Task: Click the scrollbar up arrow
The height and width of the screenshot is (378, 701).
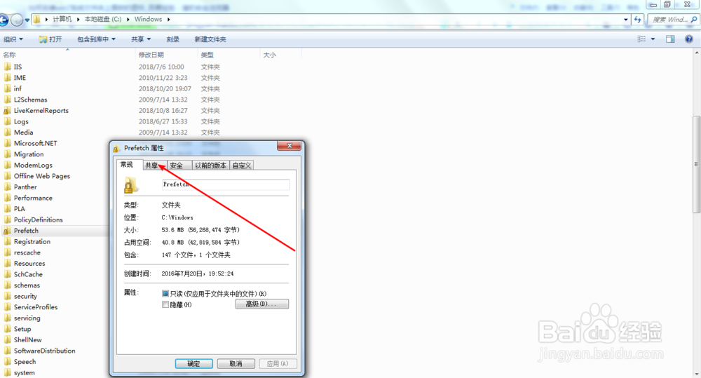Action: coord(696,53)
